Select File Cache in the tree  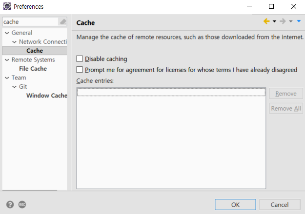click(x=33, y=69)
